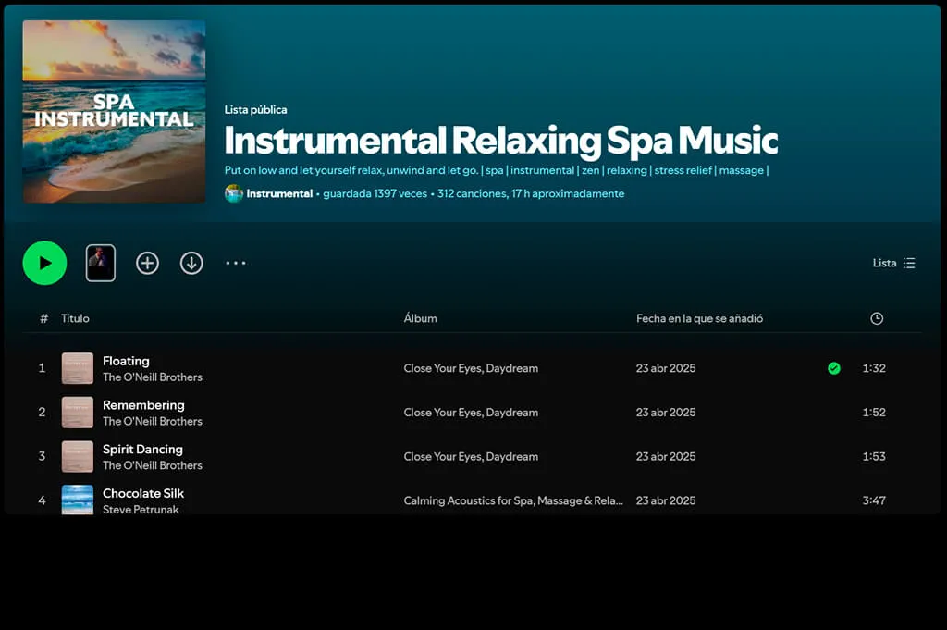Click the Remembering album art thumbnail

coord(78,413)
